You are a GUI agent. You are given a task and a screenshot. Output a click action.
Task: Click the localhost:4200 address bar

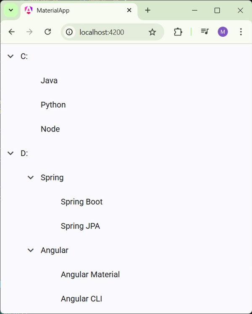click(109, 32)
